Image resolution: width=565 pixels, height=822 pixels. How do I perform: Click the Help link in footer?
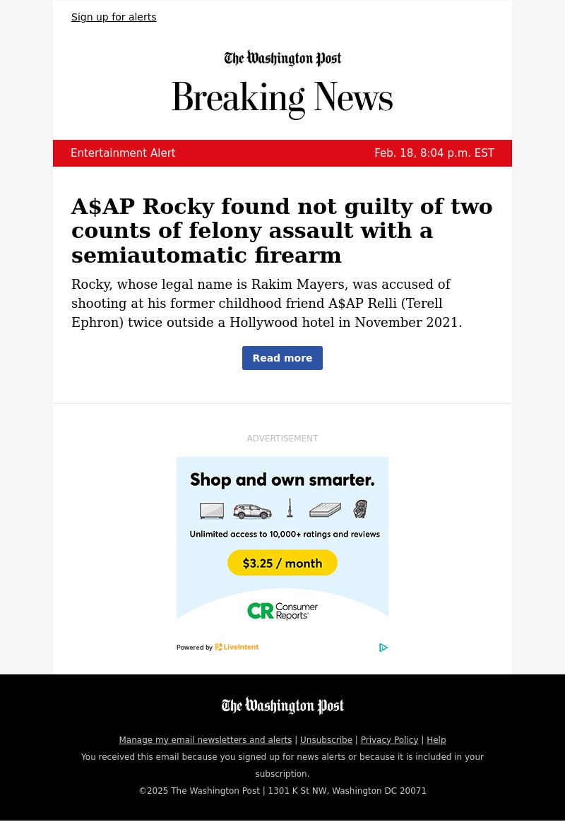(436, 739)
